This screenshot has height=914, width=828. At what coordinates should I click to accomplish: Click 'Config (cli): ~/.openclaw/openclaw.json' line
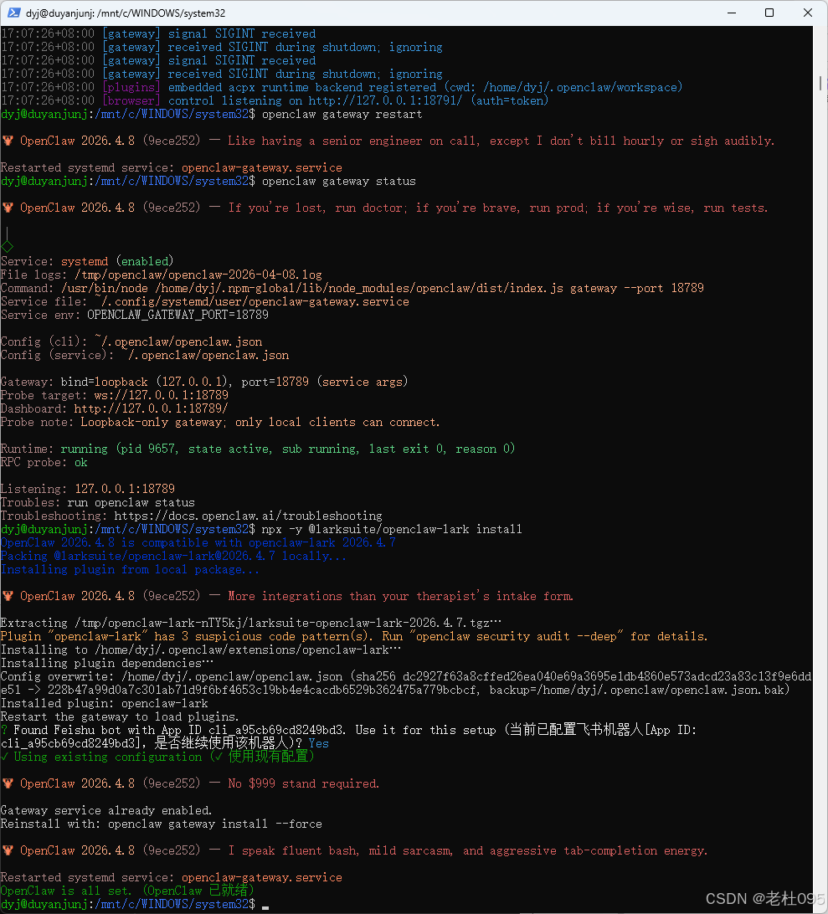click(131, 341)
